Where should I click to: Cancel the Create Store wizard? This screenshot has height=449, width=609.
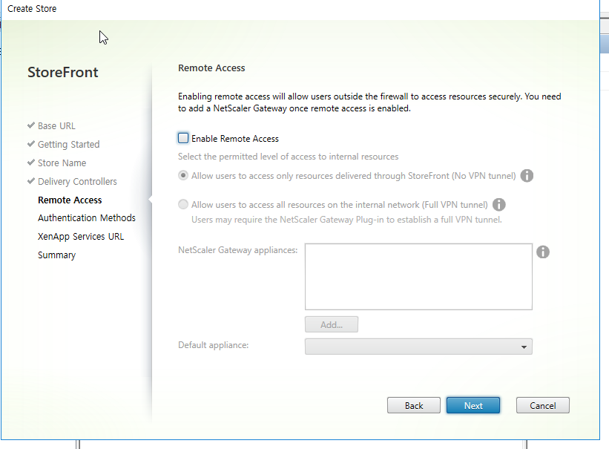coord(542,405)
